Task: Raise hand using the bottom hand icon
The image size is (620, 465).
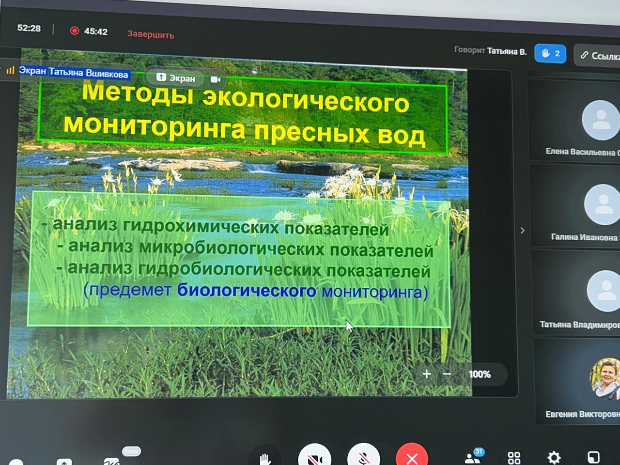Action: tap(264, 457)
